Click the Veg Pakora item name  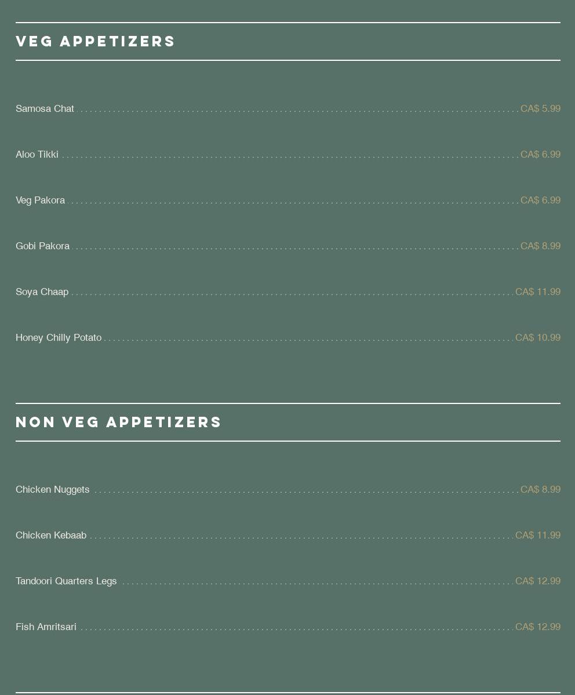point(40,201)
